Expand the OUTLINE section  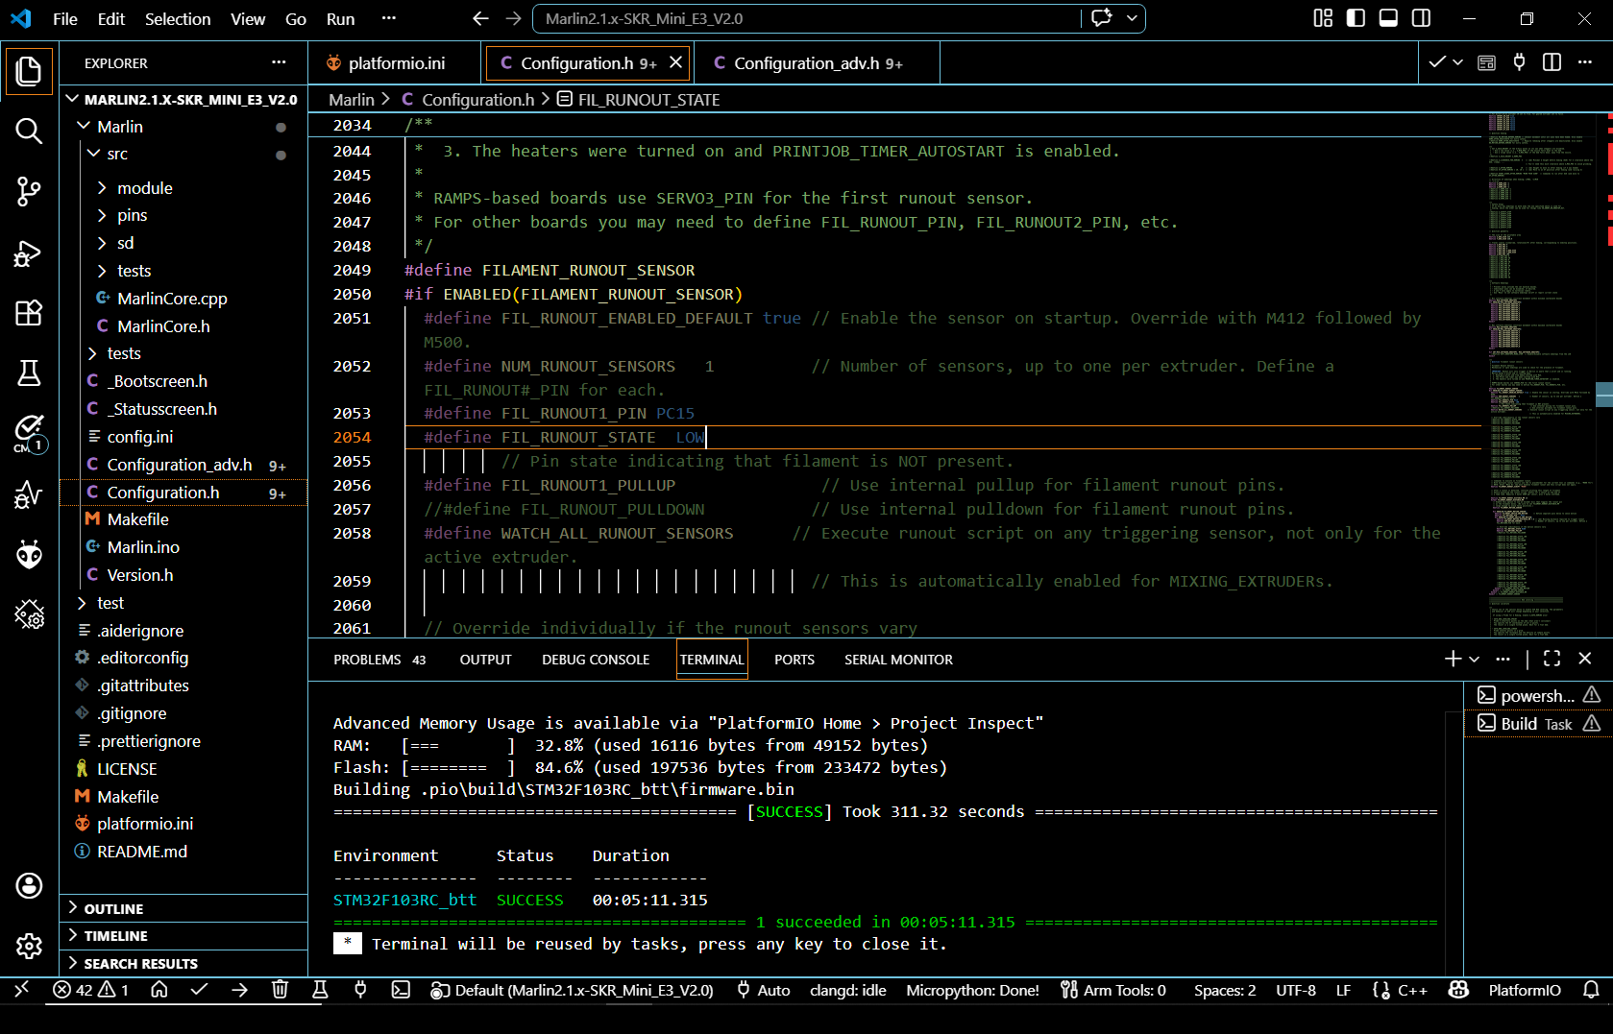tap(113, 908)
